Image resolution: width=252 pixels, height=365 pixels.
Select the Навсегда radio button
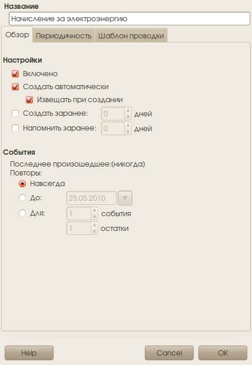pos(22,184)
